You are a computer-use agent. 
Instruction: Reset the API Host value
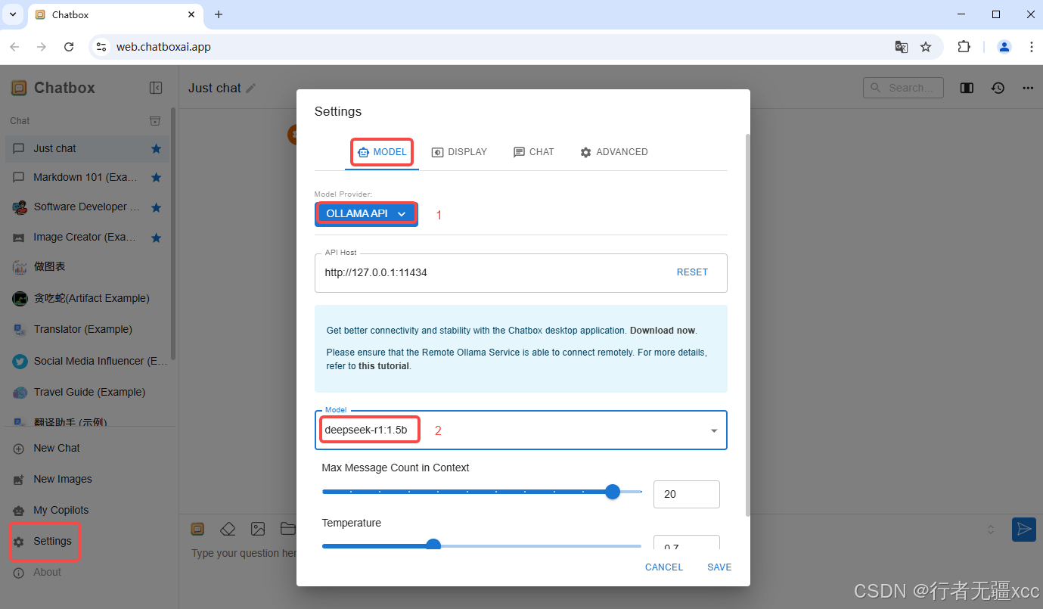point(692,272)
